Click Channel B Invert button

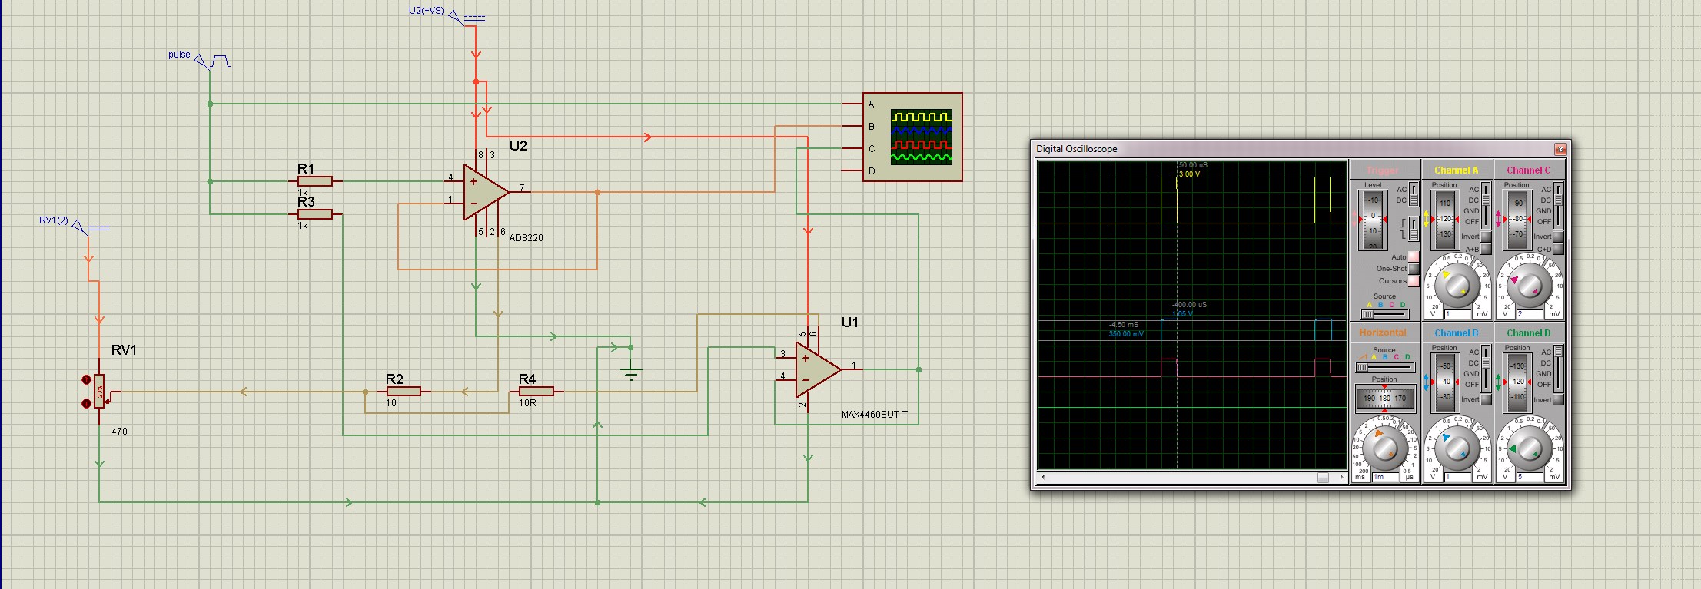point(1486,399)
